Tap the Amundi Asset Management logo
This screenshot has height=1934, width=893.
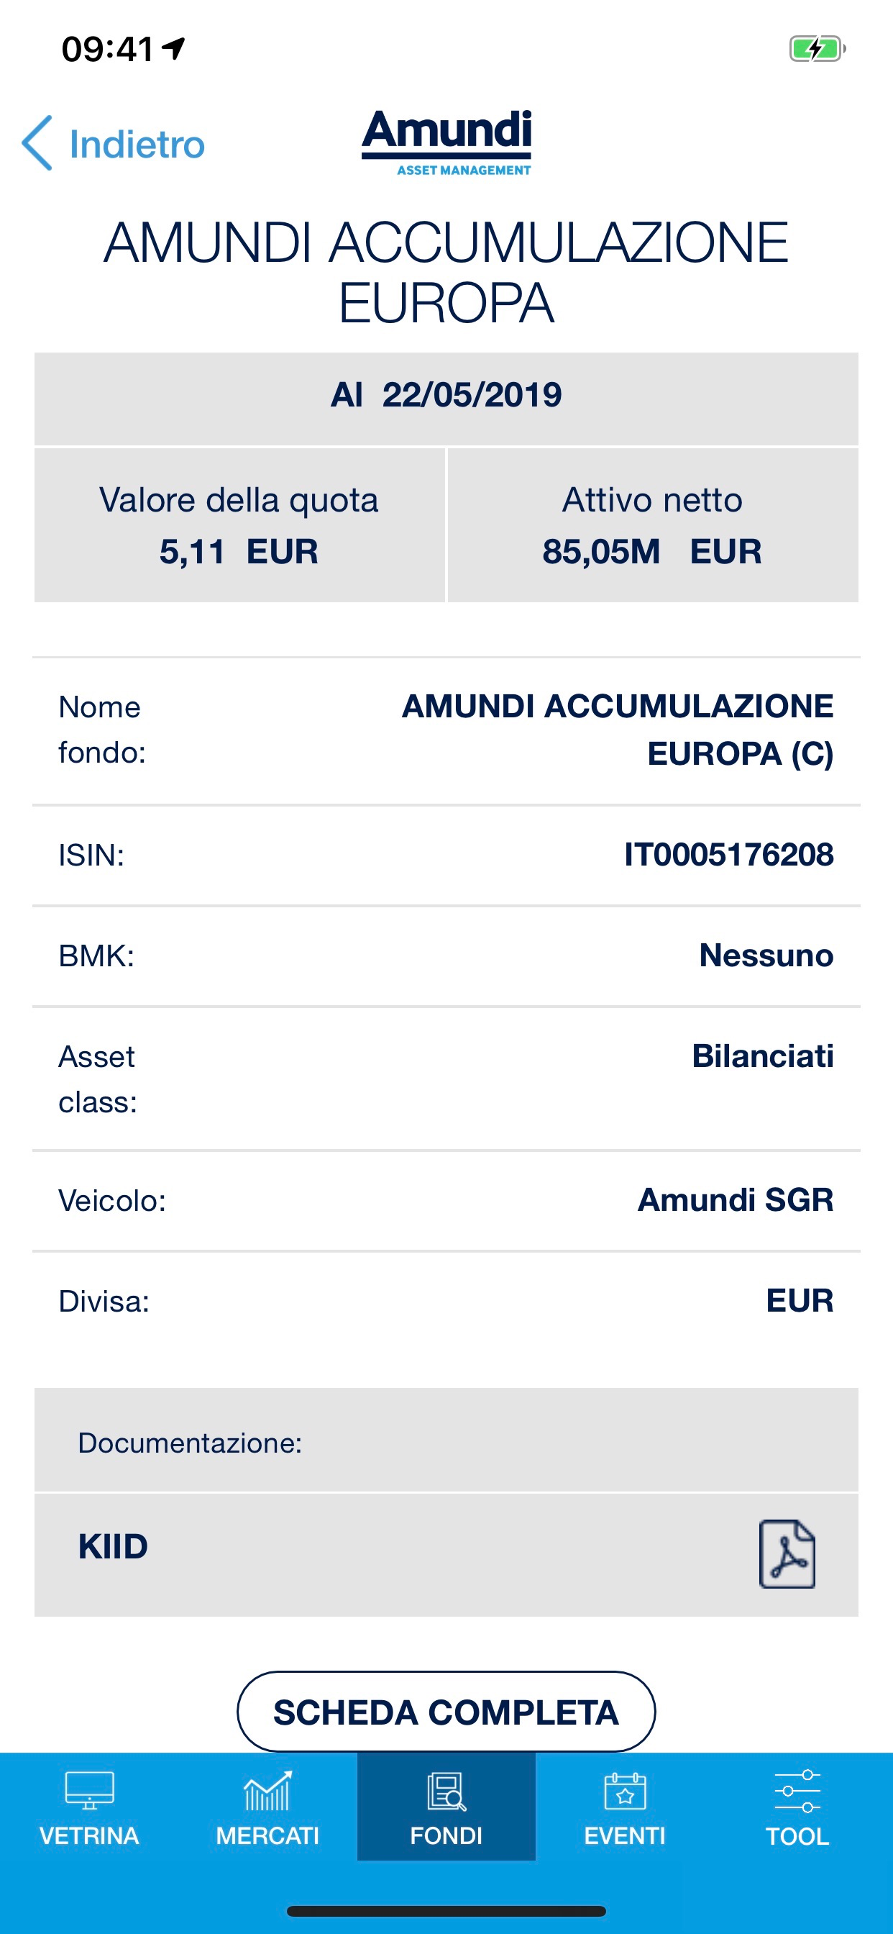click(446, 142)
